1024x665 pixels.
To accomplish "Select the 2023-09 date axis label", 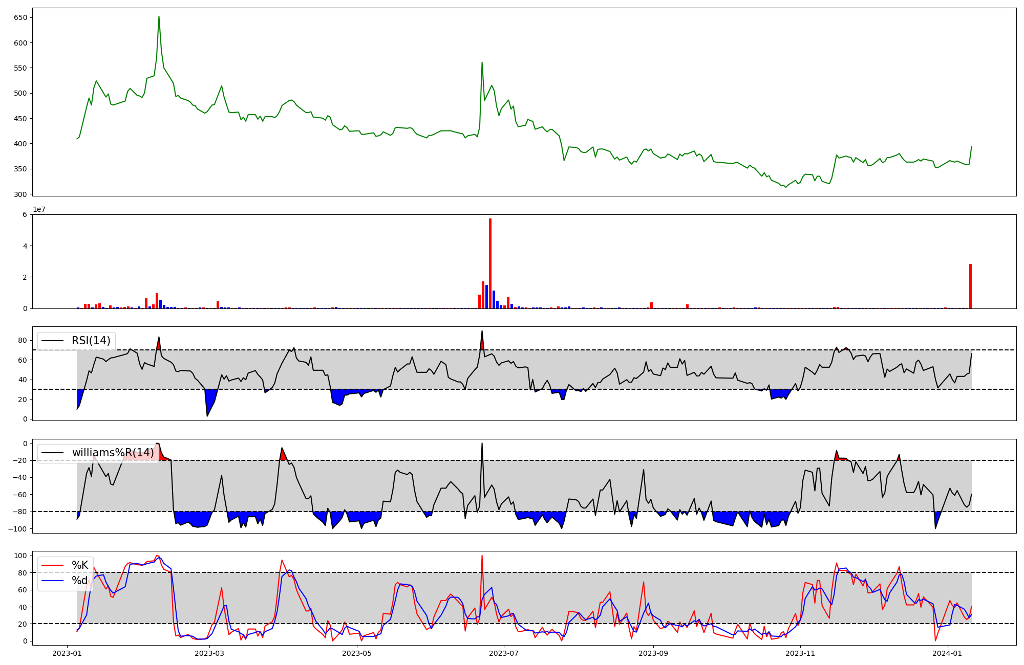I will coord(653,653).
